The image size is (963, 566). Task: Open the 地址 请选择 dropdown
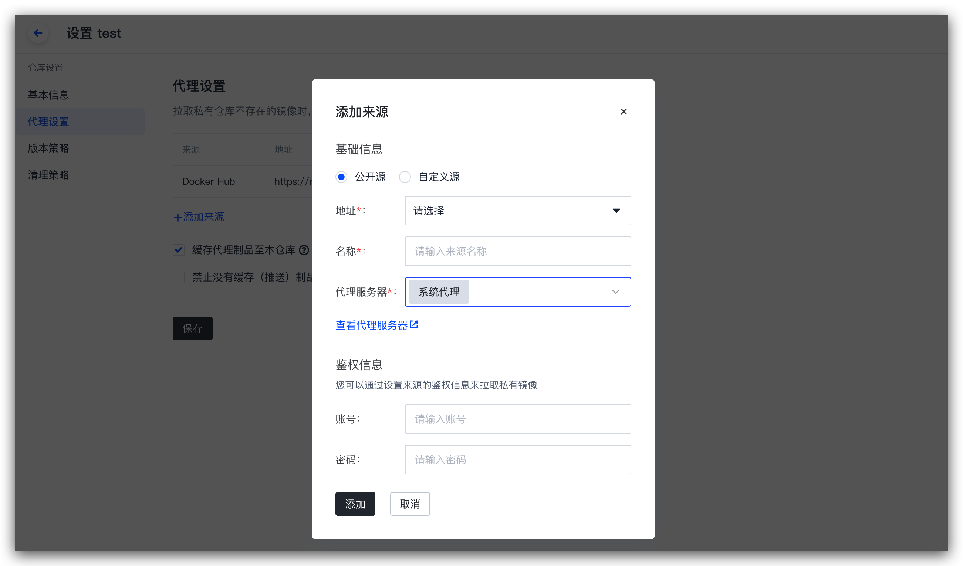518,211
